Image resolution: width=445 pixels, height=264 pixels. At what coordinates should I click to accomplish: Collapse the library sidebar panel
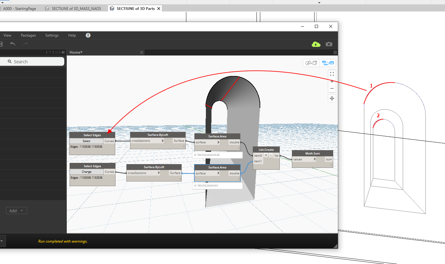(x=63, y=52)
